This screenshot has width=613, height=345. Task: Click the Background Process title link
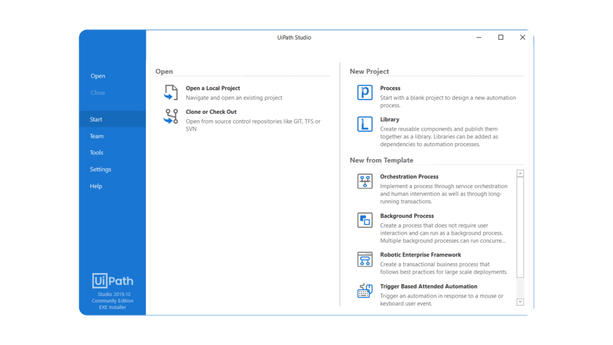[x=406, y=216]
